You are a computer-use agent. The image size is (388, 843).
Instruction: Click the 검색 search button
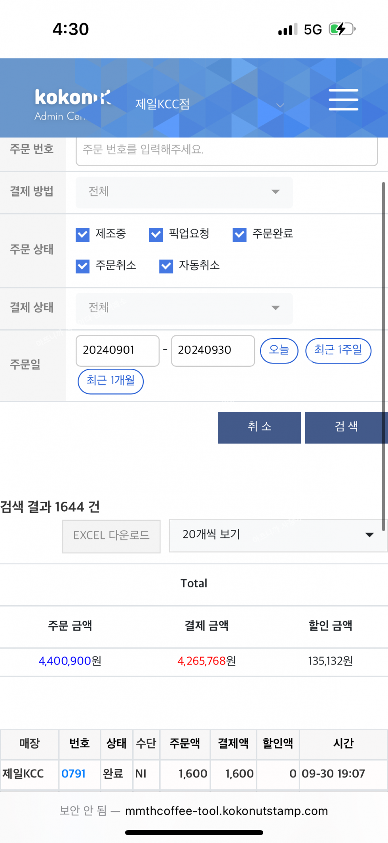click(x=346, y=427)
